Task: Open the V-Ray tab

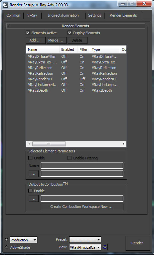Action: pyautogui.click(x=32, y=15)
